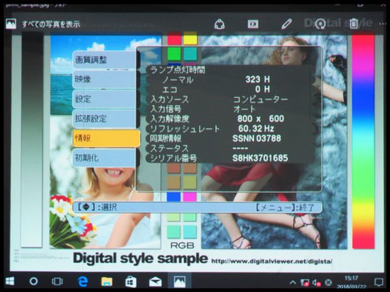Launch Microsoft Edge from the taskbar
Image resolution: width=390 pixels, height=292 pixels.
click(83, 282)
